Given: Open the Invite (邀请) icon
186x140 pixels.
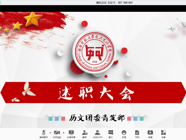Looking at the screenshot, I should point(84,133).
